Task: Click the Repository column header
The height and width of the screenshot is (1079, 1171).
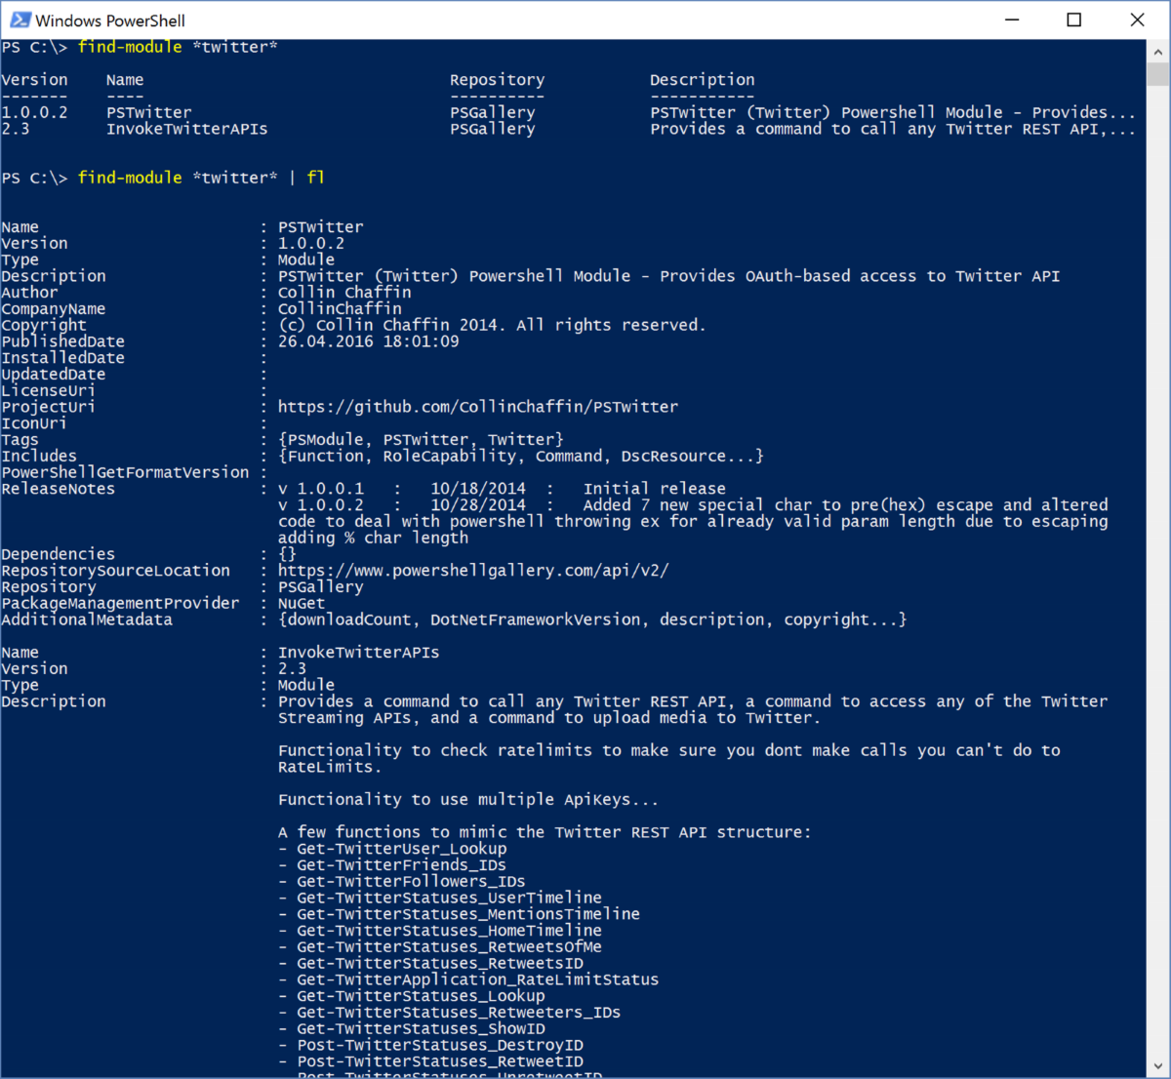Action: click(x=497, y=79)
